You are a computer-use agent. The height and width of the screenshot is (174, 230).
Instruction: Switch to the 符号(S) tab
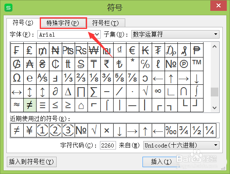pos(23,23)
